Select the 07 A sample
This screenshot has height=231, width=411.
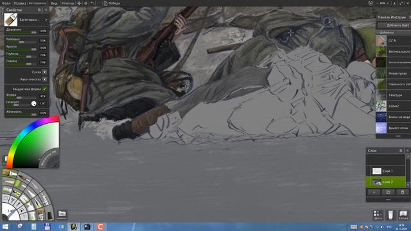tap(393, 40)
